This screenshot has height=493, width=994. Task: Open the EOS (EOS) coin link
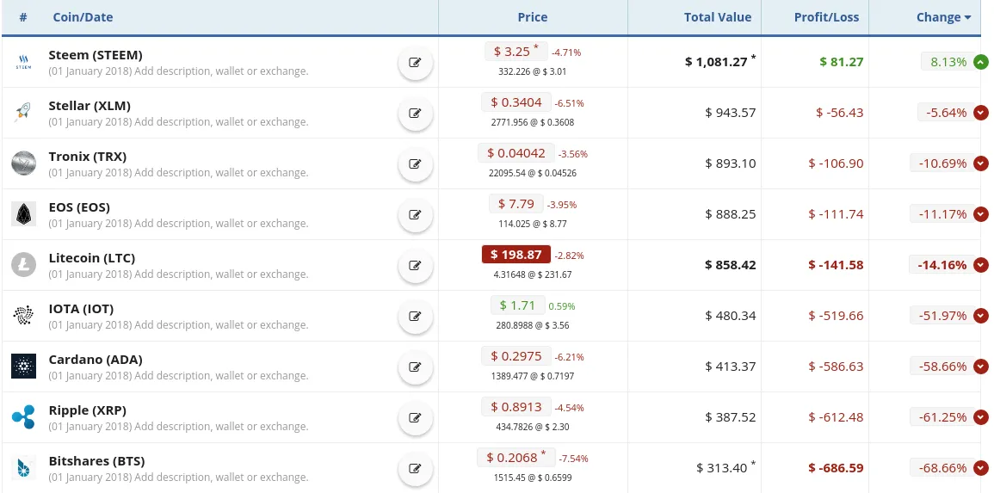(79, 207)
